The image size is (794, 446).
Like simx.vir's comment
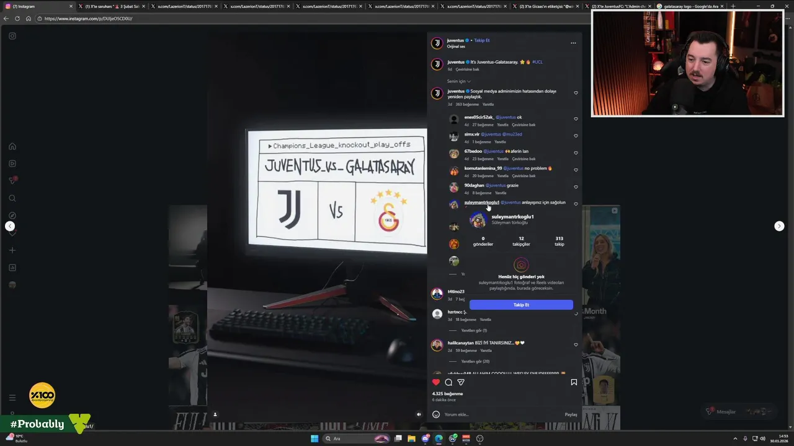pos(576,136)
